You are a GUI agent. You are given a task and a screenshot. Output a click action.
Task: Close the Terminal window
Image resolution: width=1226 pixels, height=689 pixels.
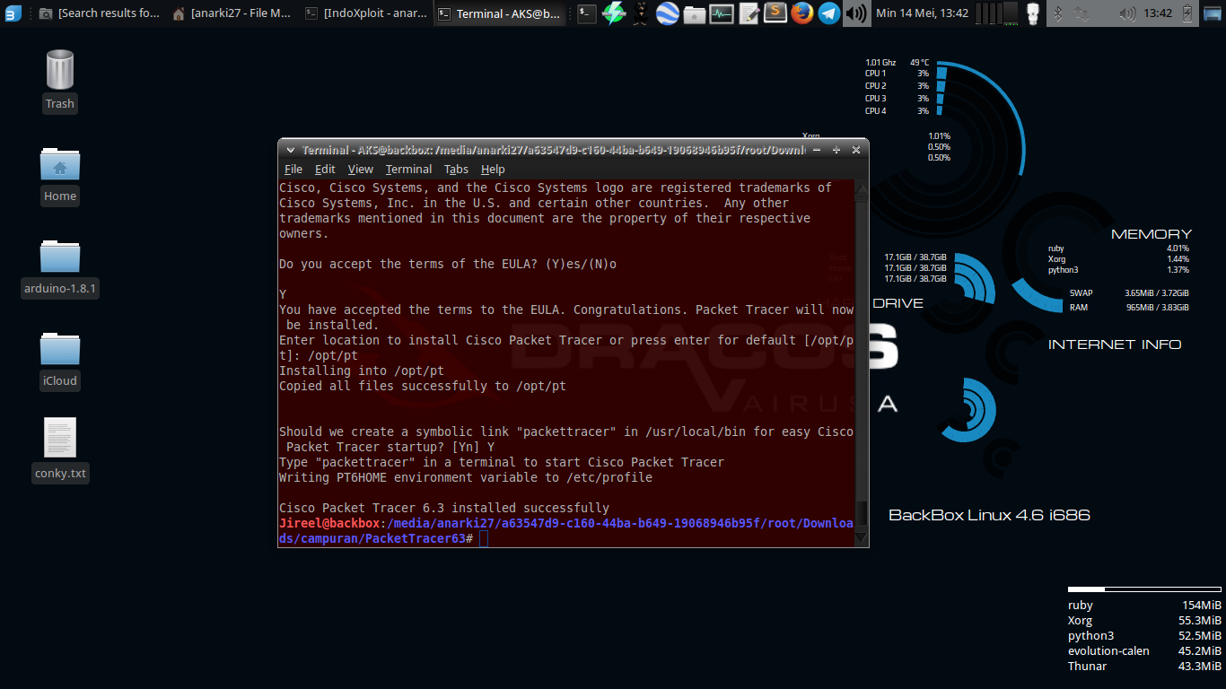[854, 150]
